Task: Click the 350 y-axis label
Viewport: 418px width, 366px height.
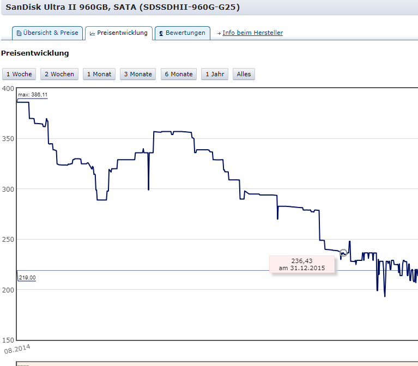Action: (8, 139)
